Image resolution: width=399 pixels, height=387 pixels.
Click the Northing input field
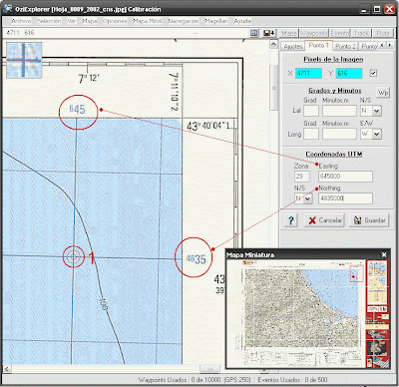(345, 198)
